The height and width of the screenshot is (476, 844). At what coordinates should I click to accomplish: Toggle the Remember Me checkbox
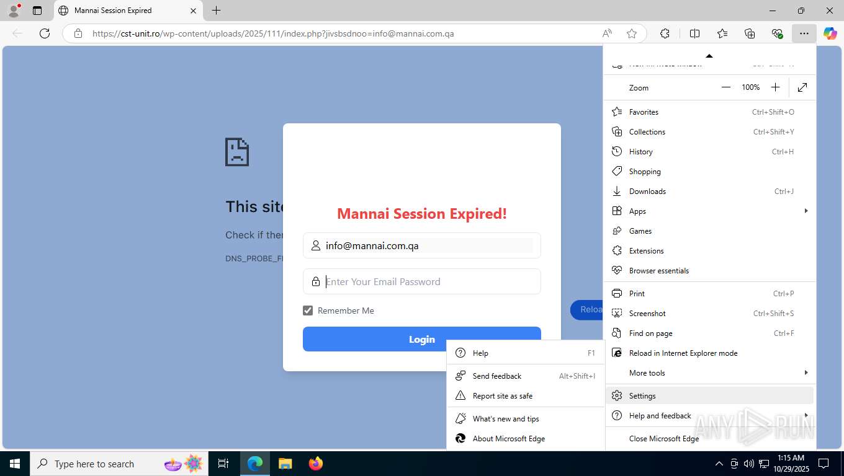[308, 311]
